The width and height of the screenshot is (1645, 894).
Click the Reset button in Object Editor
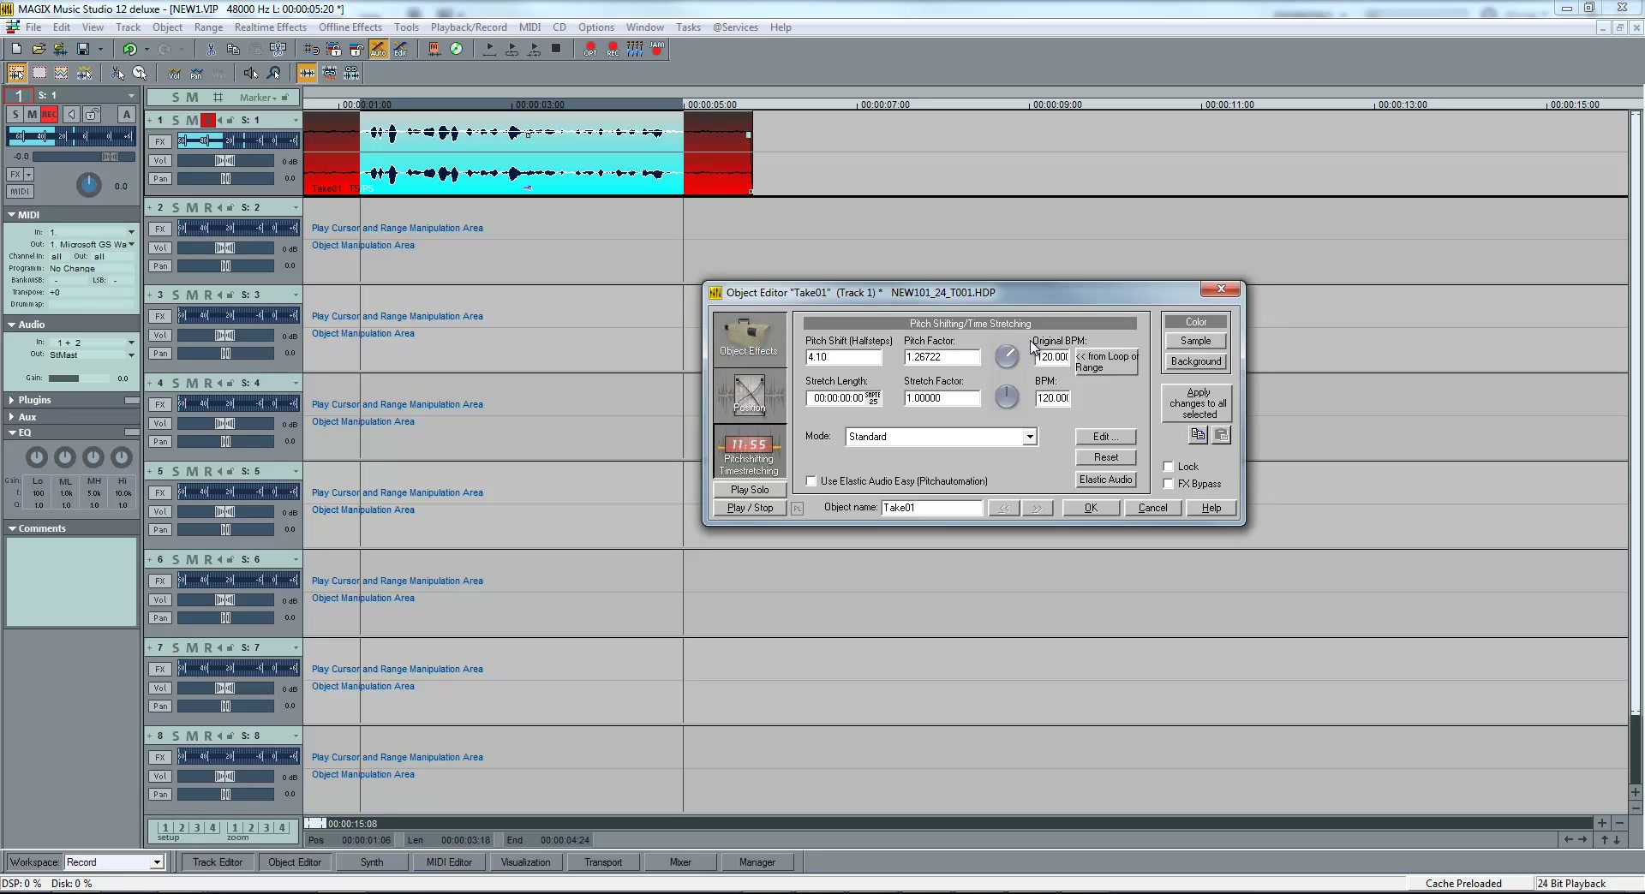click(1106, 457)
